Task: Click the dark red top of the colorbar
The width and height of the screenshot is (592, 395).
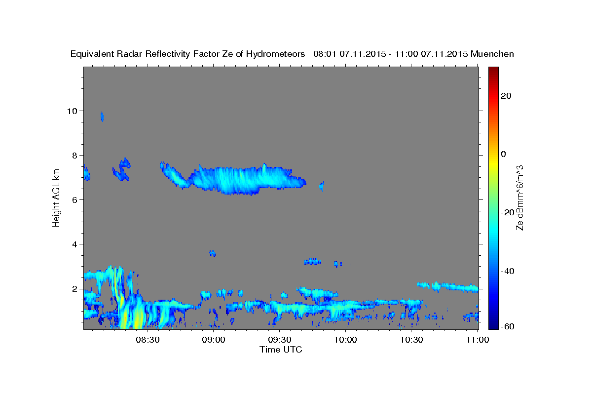Action: (x=493, y=71)
